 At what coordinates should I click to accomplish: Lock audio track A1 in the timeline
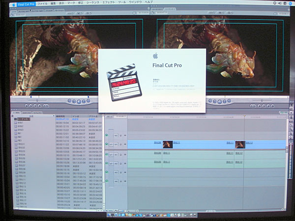pyautogui.click(x=121, y=155)
